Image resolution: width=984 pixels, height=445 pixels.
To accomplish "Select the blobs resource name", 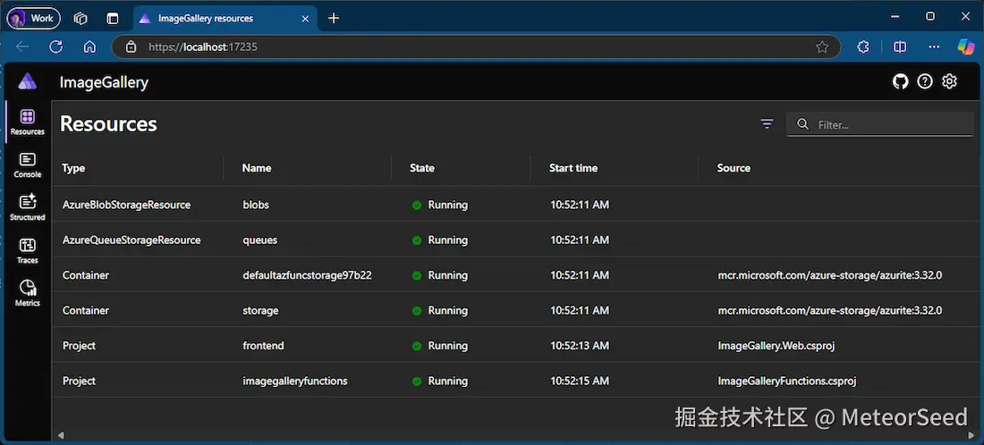I will (256, 205).
